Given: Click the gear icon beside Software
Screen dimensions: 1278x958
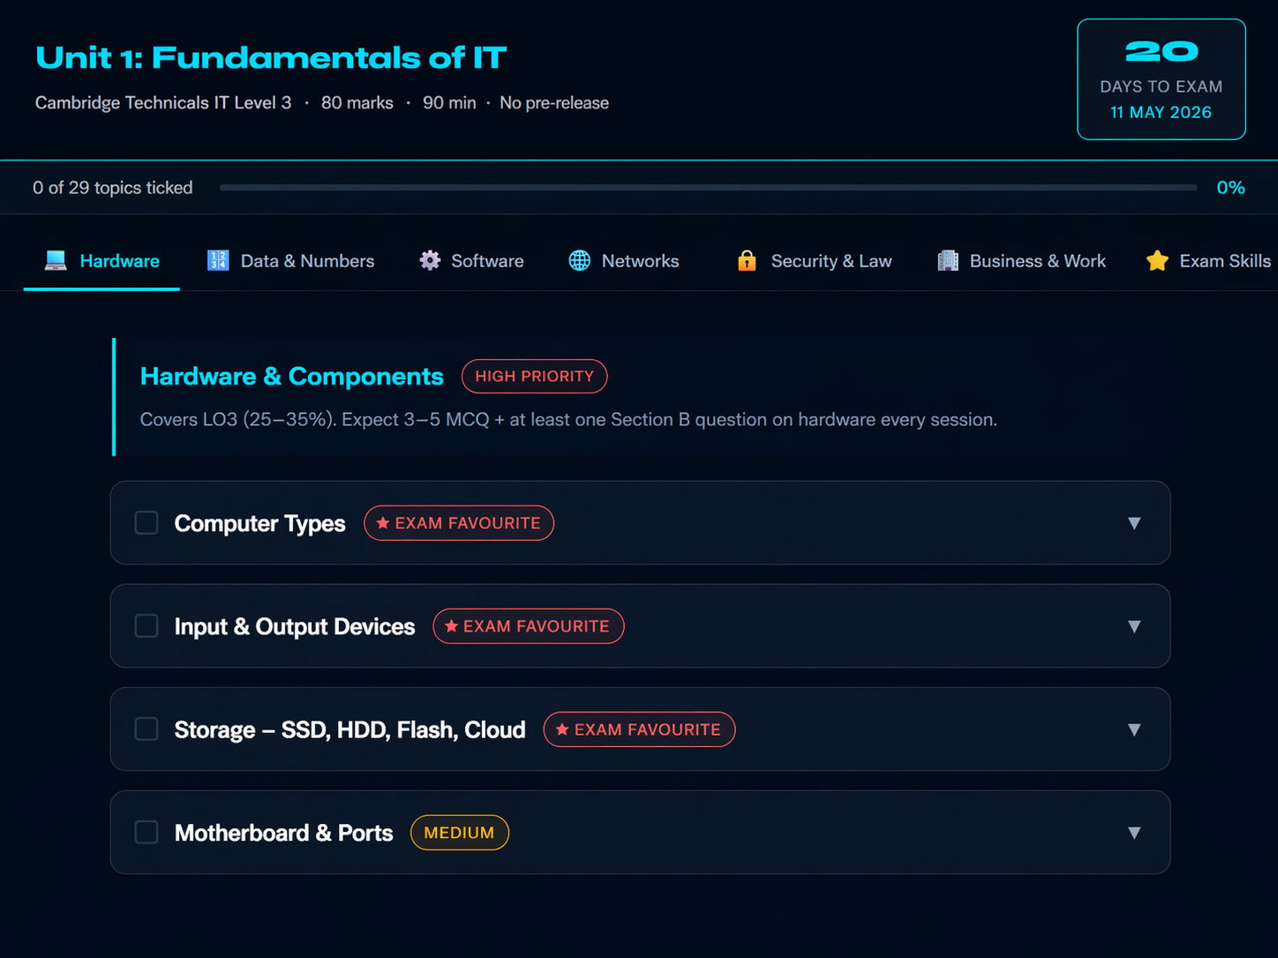Looking at the screenshot, I should pos(430,260).
